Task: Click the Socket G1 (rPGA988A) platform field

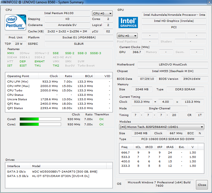Action: pyautogui.click(x=79, y=37)
